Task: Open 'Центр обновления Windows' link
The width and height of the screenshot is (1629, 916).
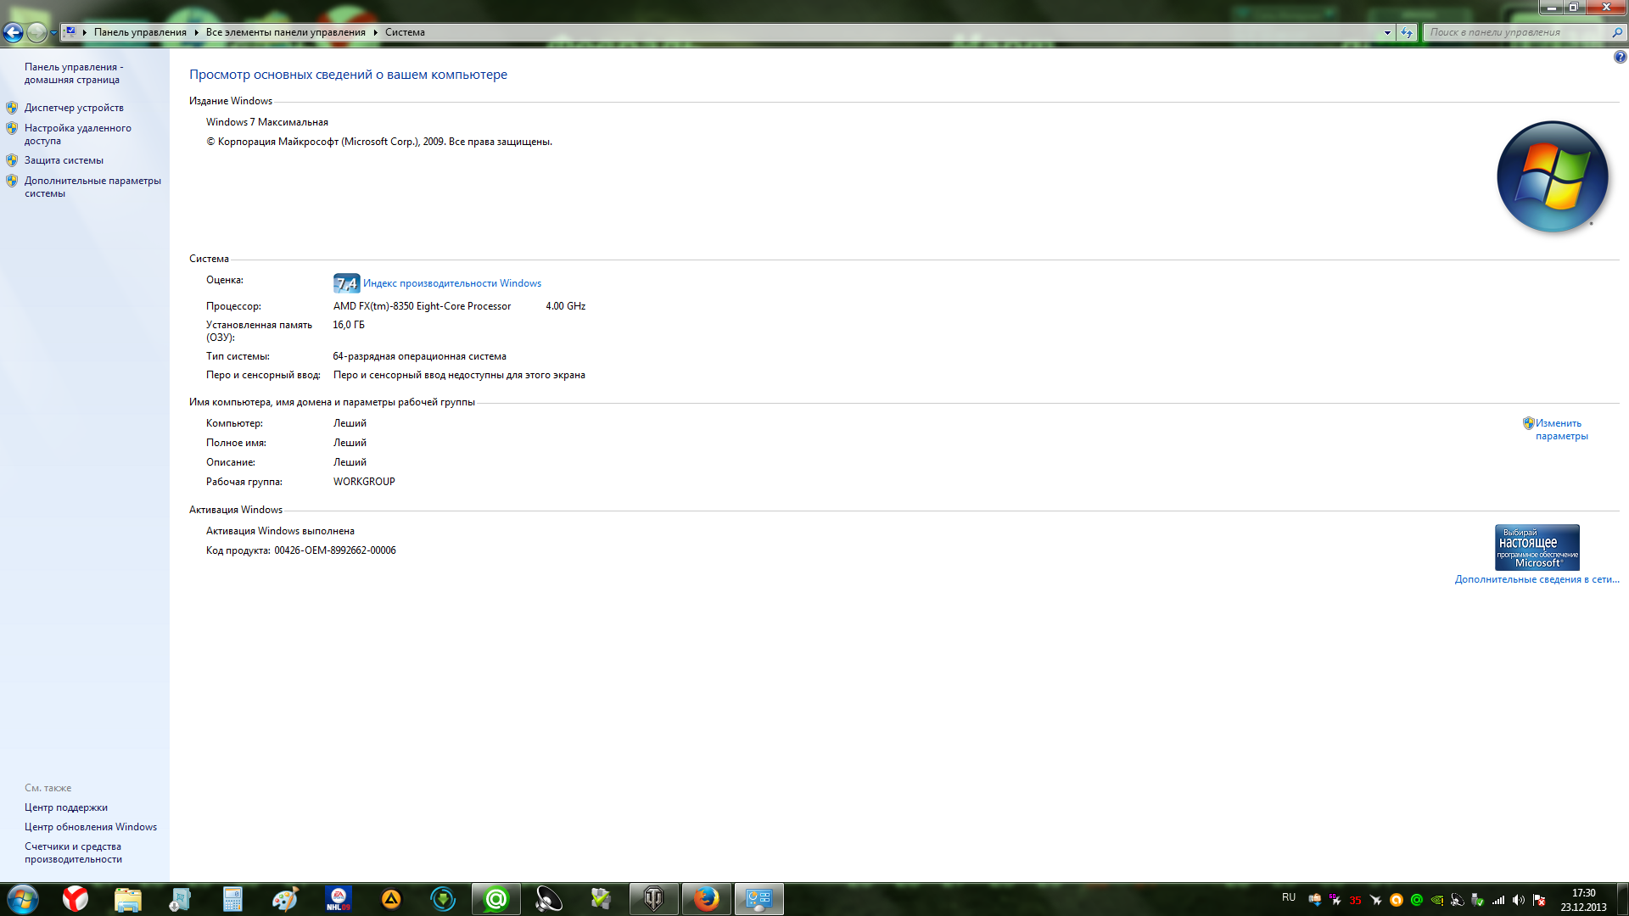Action: [91, 827]
